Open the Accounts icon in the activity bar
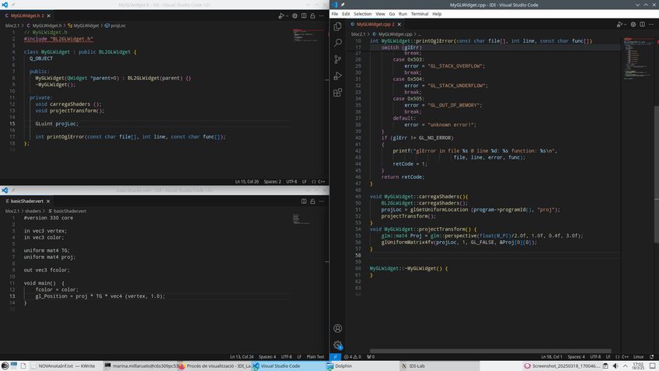 tap(337, 329)
